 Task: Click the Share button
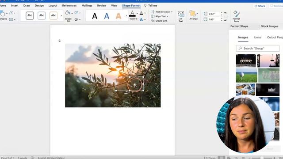(260, 6)
